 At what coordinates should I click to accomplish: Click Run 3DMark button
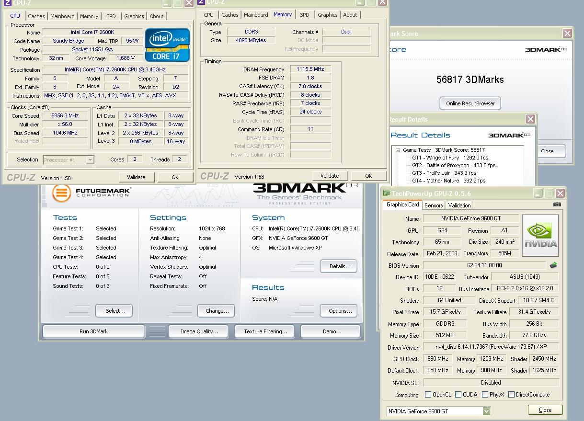point(94,331)
